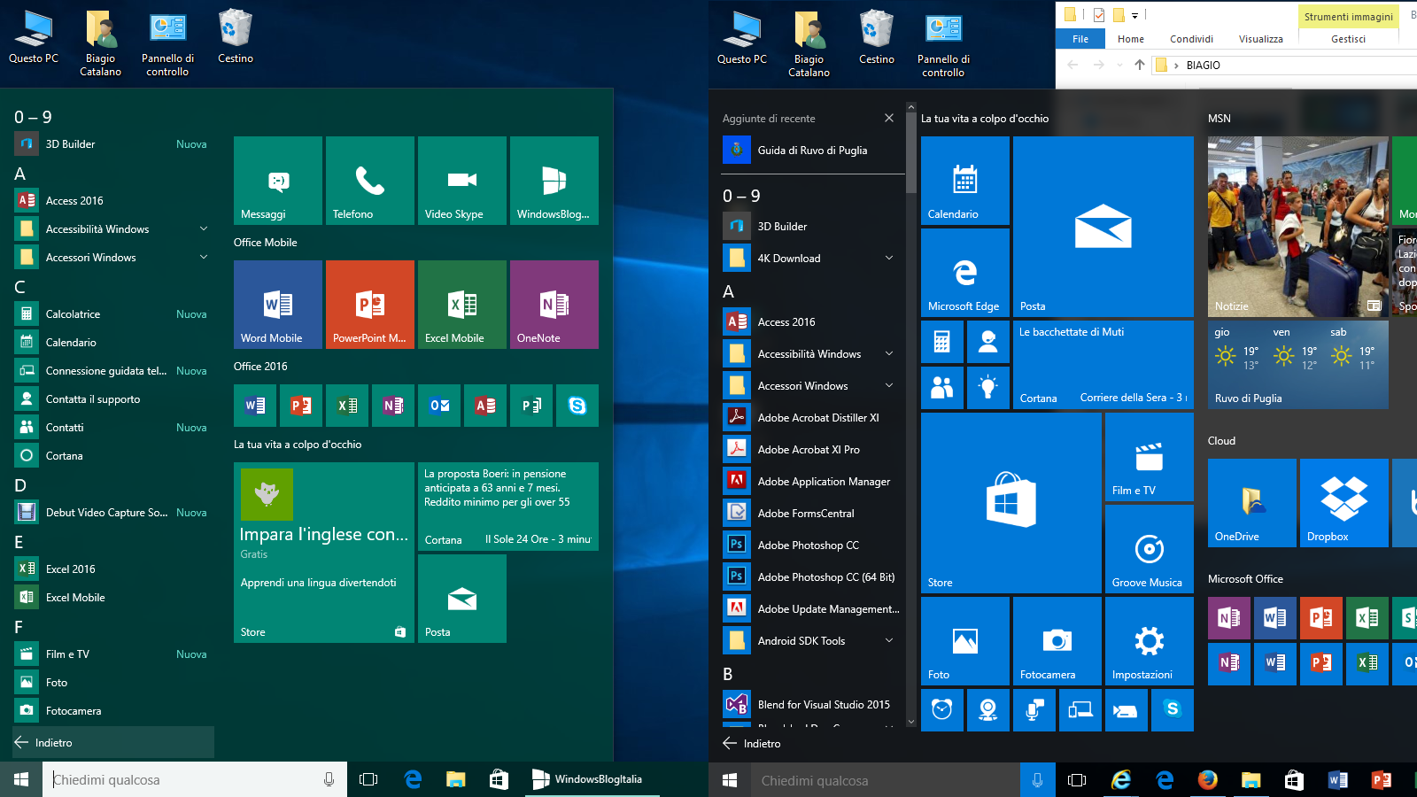Viewport: 1417px width, 797px height.
Task: Click the small Outlook tile under Office 2016
Action: point(439,406)
